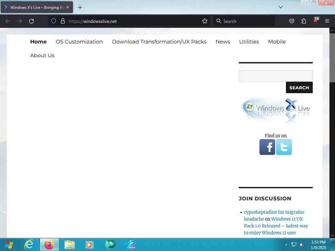Switch to Firefox taskbar button
The width and height of the screenshot is (335, 251).
pos(49,244)
